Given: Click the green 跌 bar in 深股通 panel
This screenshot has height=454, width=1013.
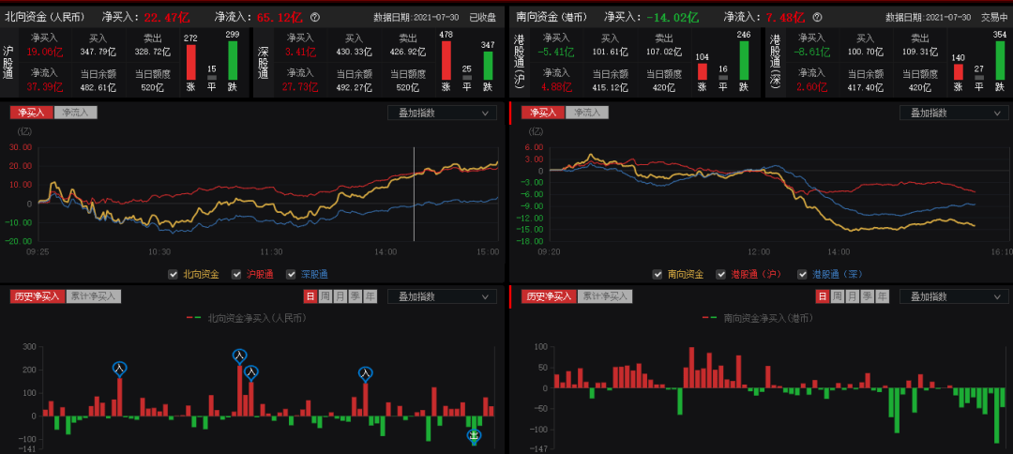Looking at the screenshot, I should 488,66.
